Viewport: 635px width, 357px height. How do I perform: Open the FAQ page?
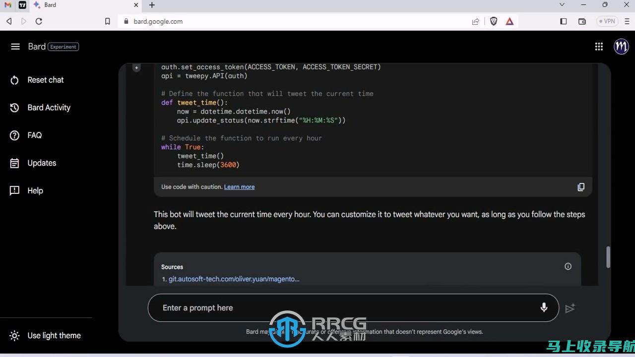click(35, 135)
